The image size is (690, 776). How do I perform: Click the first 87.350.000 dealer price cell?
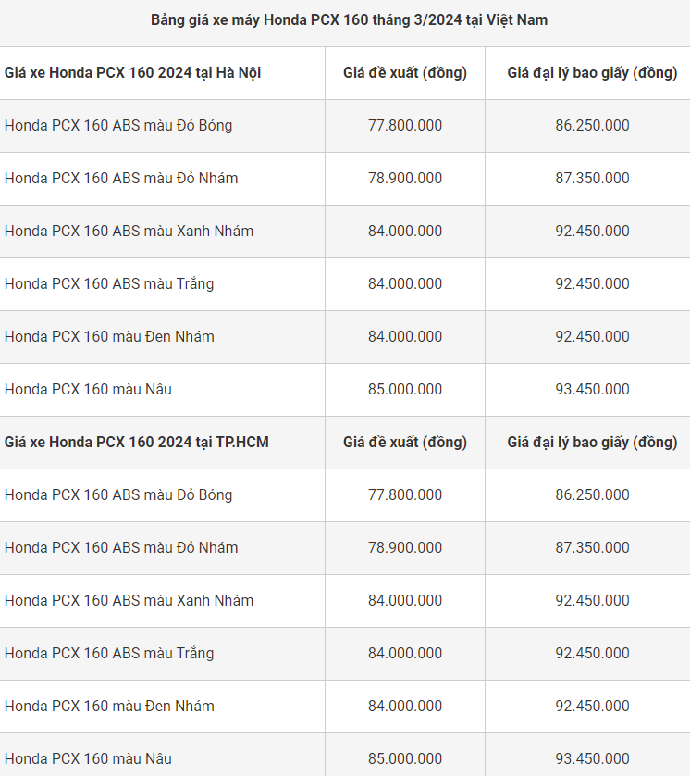592,178
